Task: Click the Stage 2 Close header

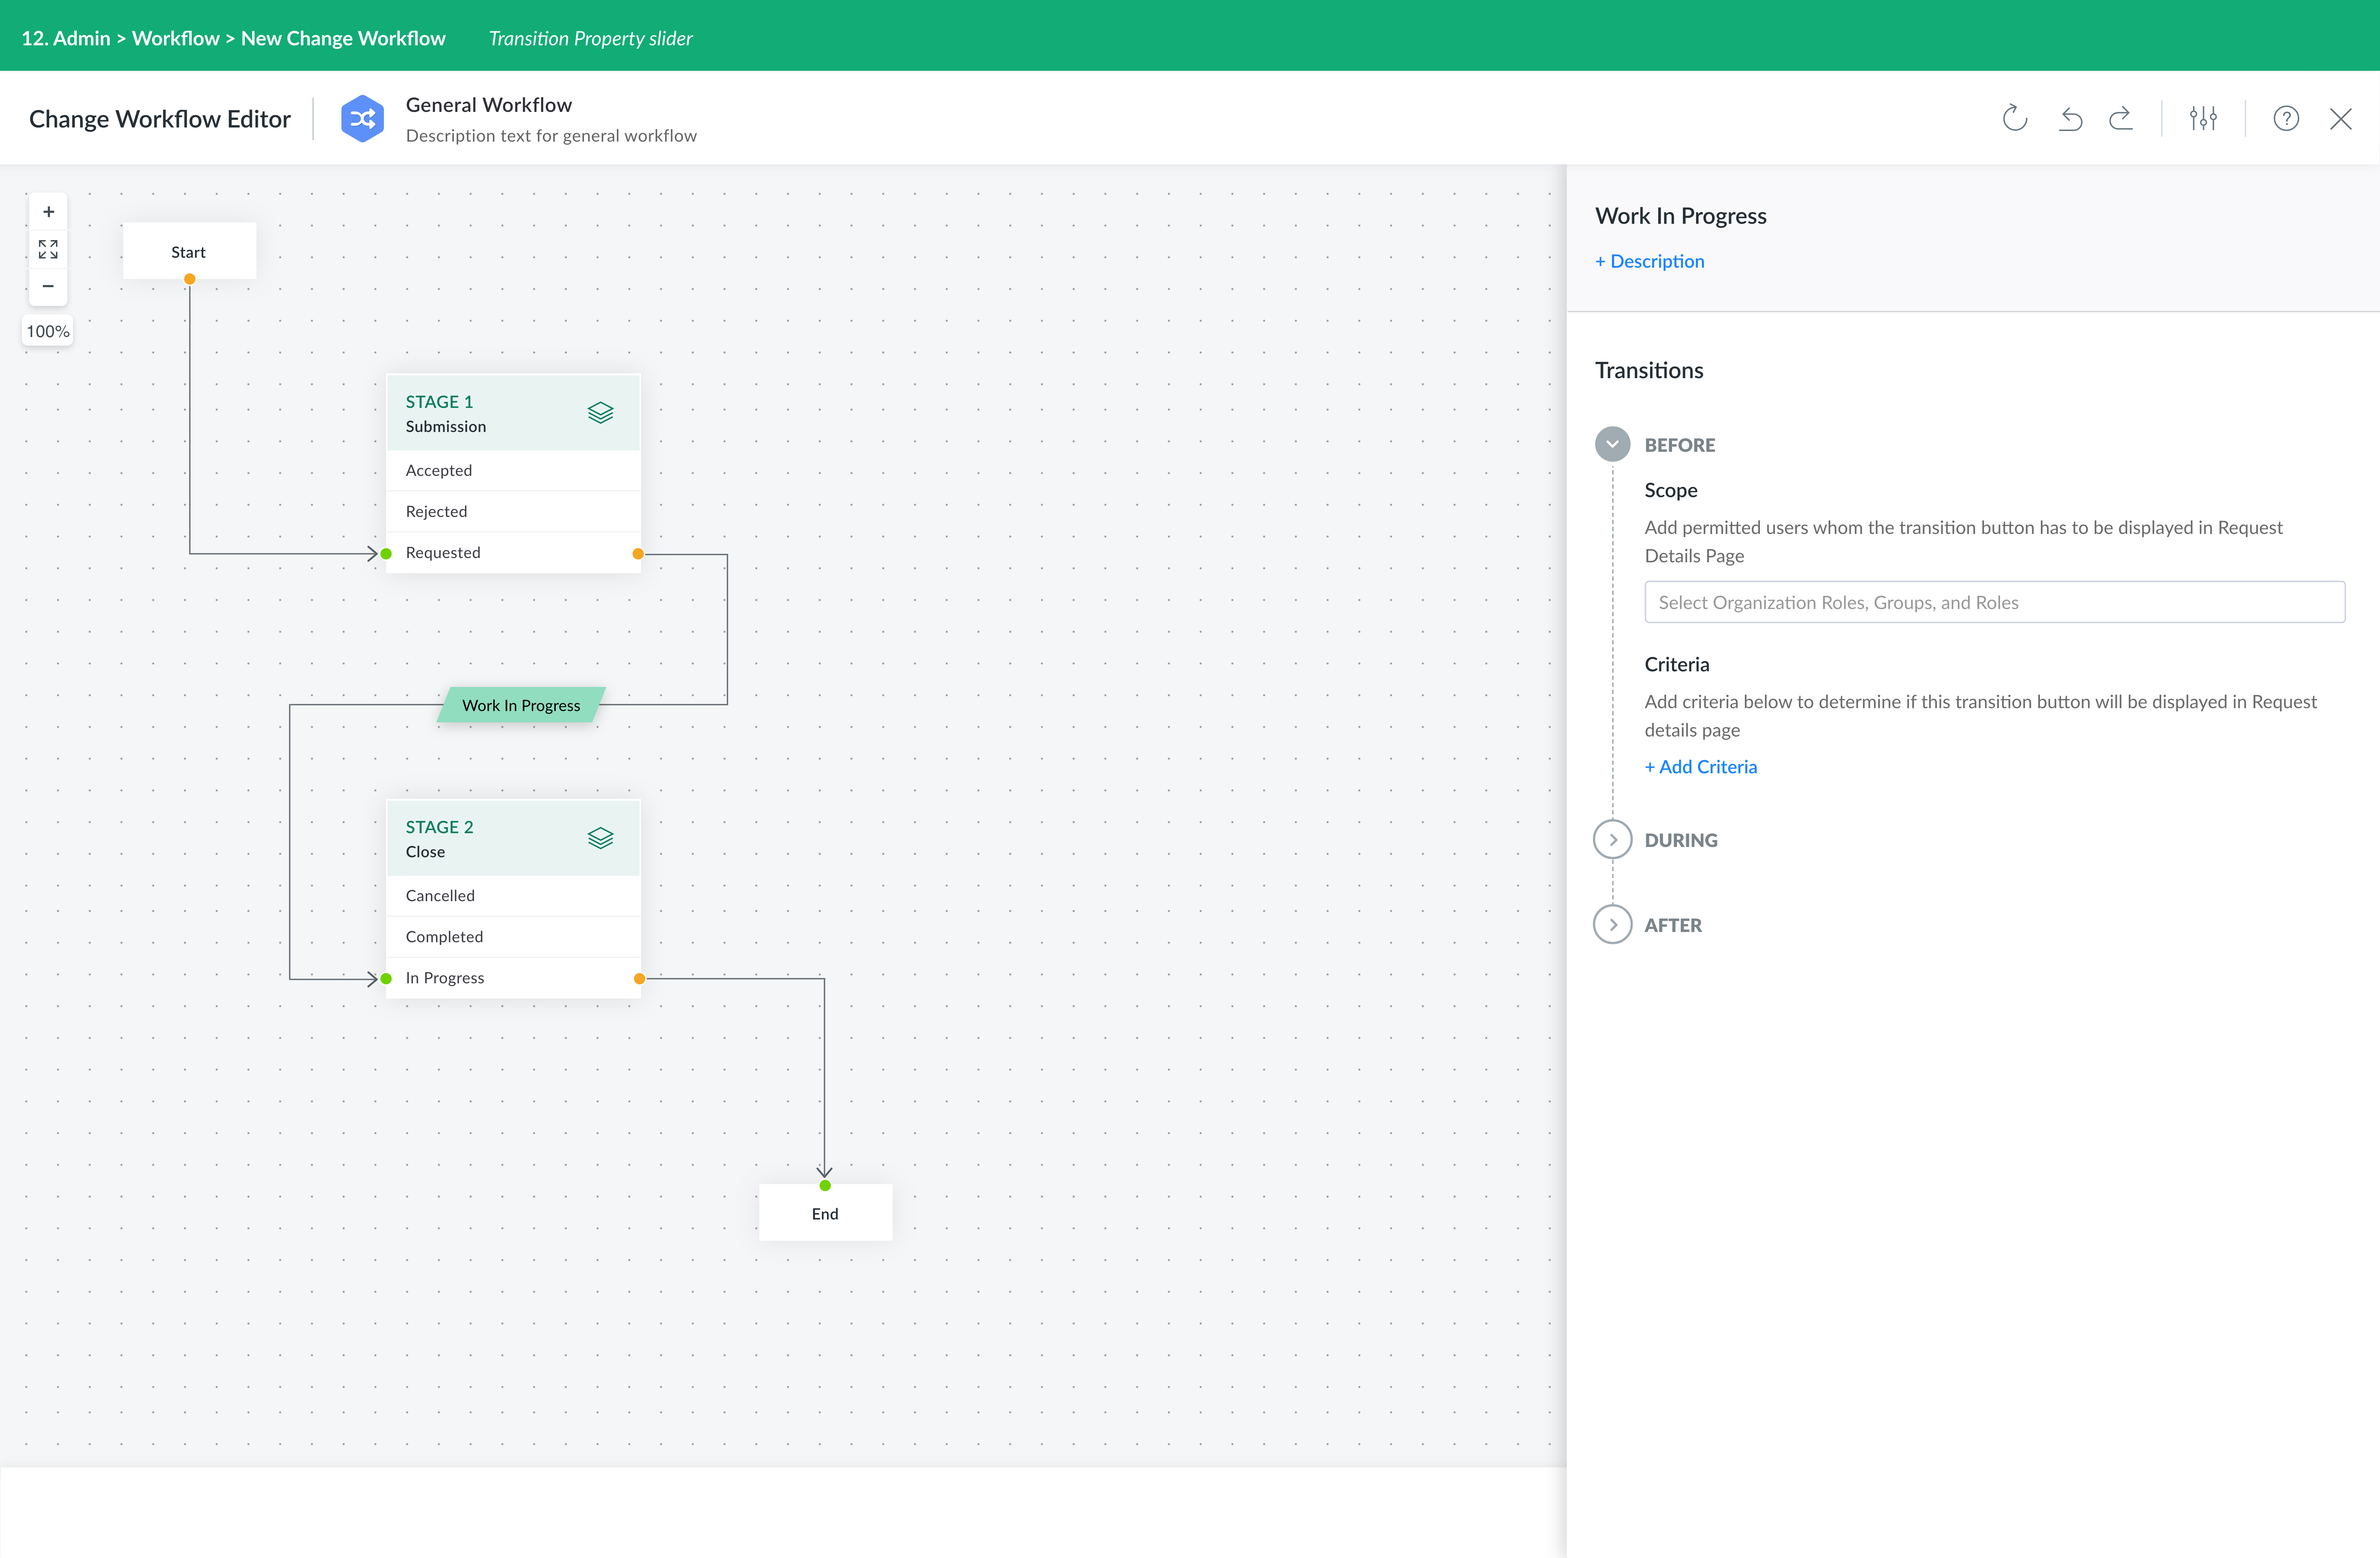Action: coord(513,838)
